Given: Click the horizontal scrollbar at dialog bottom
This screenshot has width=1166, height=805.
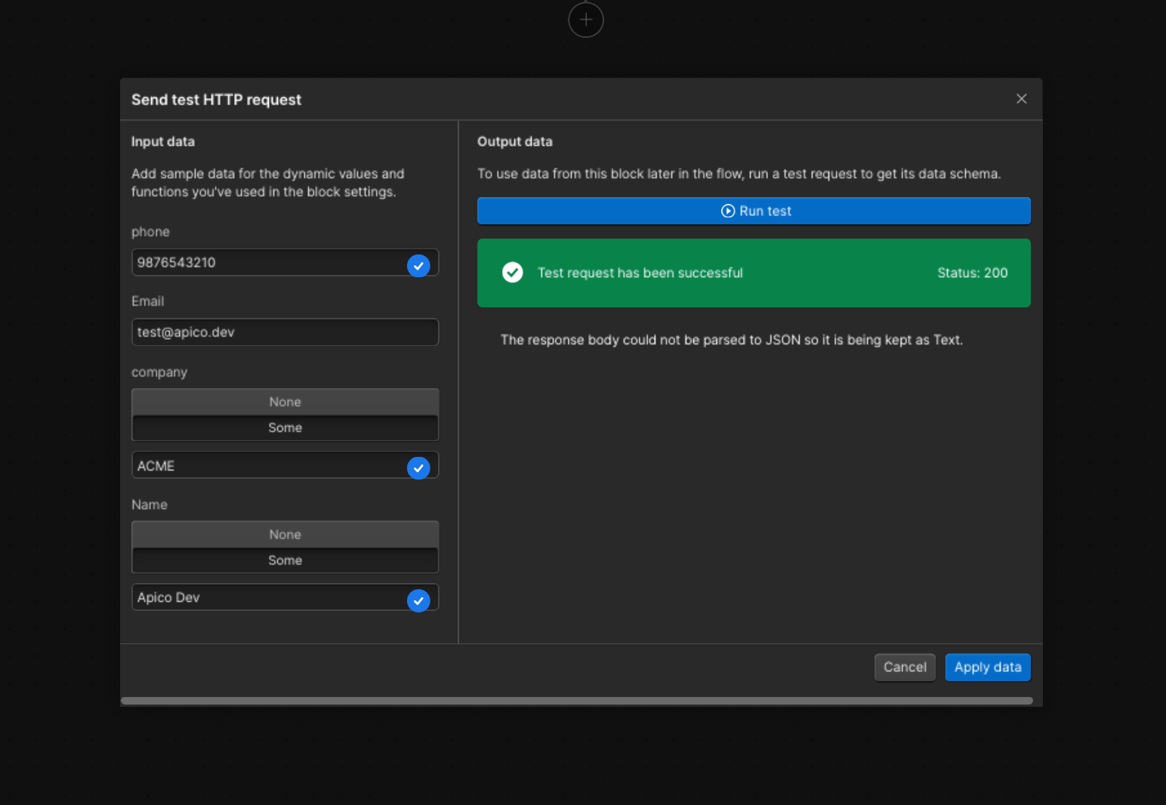Looking at the screenshot, I should (x=576, y=701).
